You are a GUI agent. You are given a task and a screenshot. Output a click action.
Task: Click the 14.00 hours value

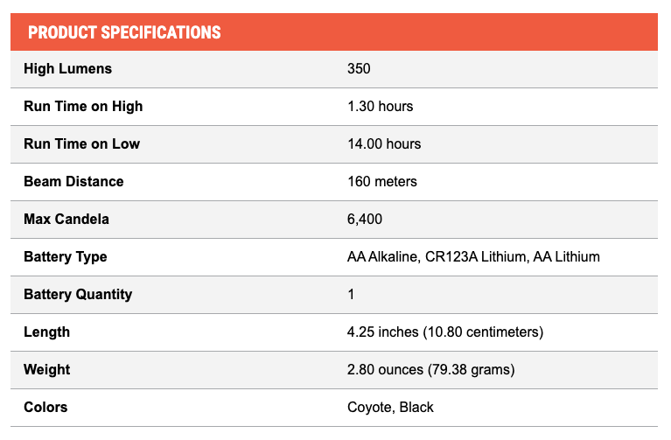(384, 144)
